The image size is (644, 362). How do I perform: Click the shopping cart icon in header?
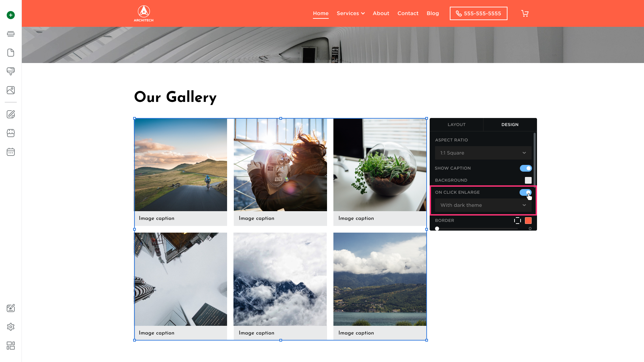pyautogui.click(x=525, y=13)
